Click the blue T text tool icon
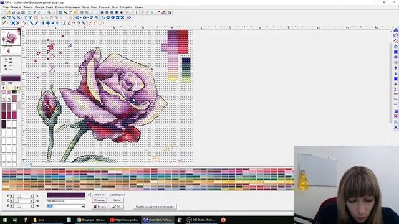This screenshot has width=399, height=224. click(31, 17)
